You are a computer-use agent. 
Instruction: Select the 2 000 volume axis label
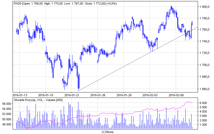(x=203, y=120)
